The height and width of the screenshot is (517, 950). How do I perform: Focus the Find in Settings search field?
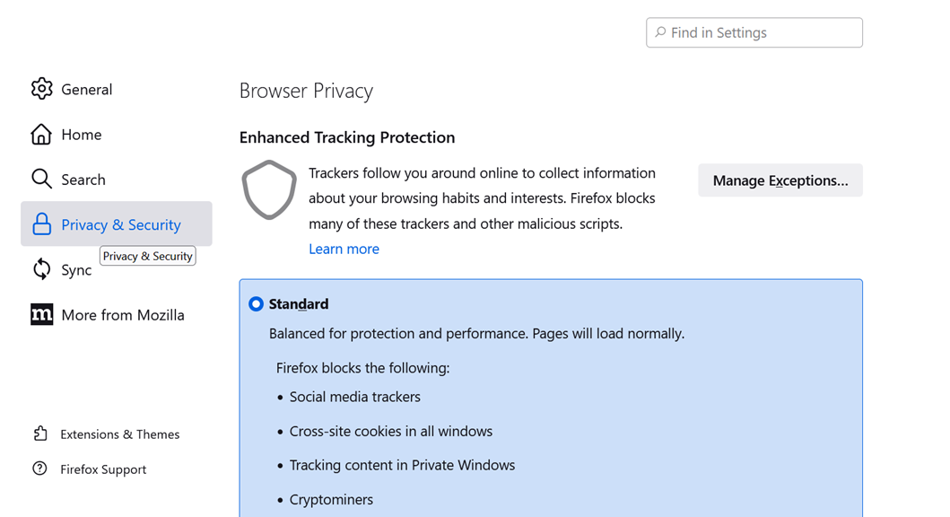(763, 33)
